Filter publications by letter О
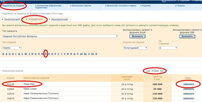 (49, 54)
